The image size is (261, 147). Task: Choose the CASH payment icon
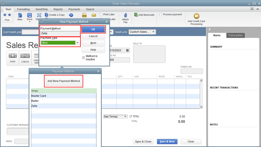point(13,58)
